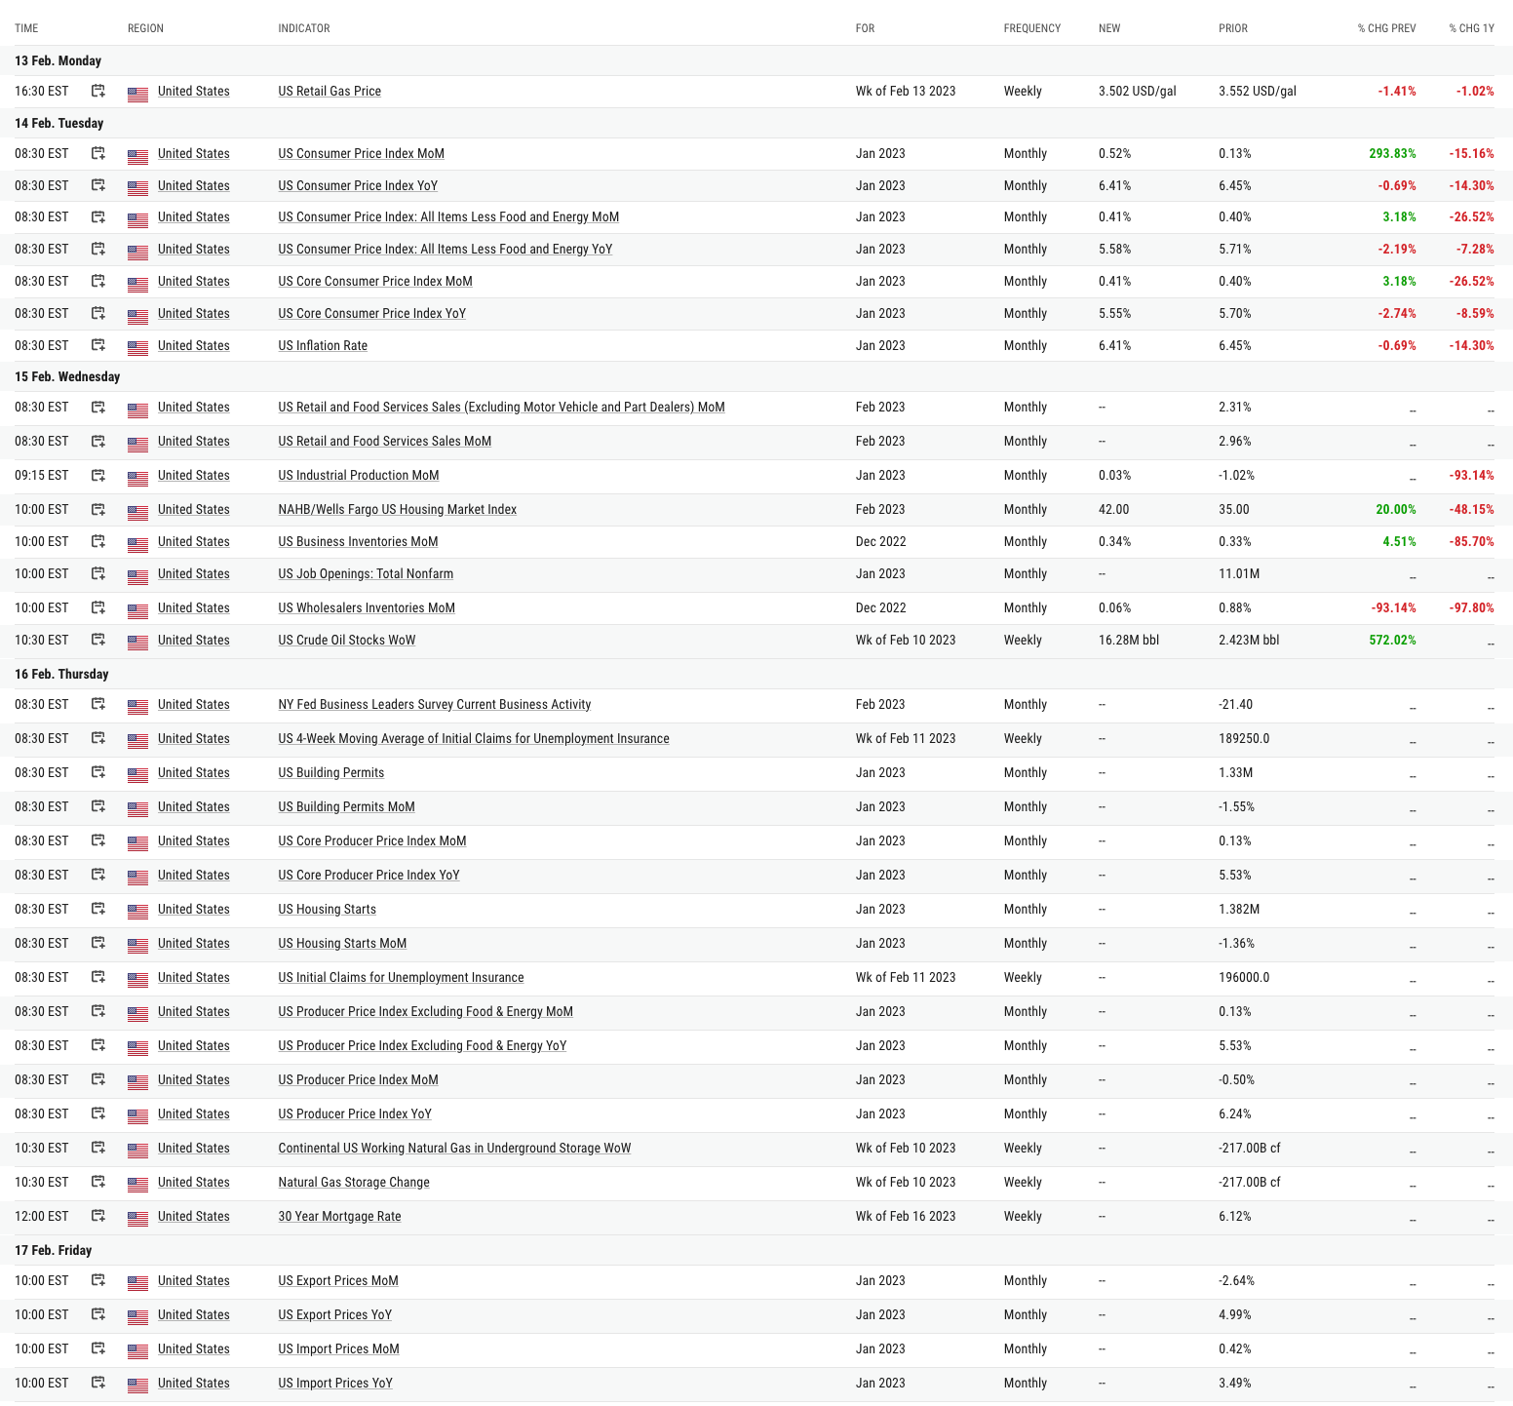
Task: Click the 17 Feb. Friday date heading
Action: point(54,1250)
